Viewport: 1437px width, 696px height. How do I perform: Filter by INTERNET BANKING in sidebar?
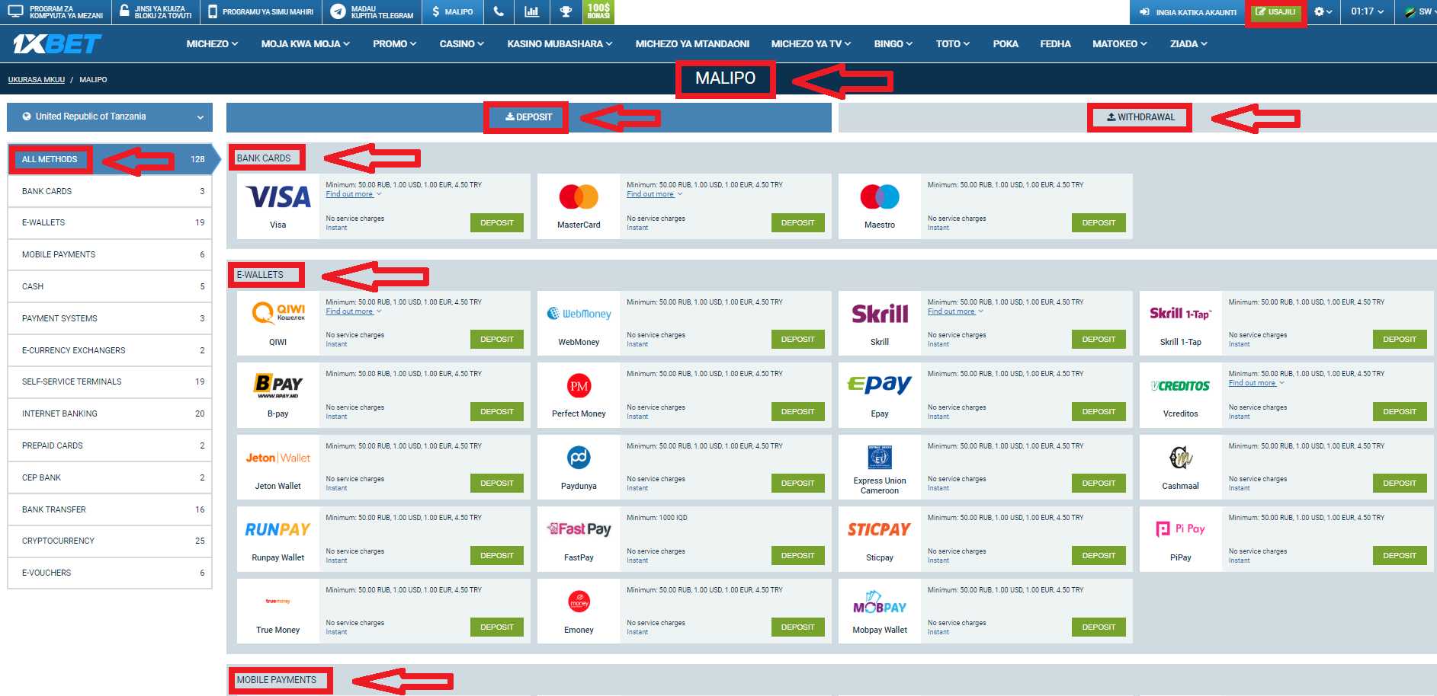click(110, 414)
